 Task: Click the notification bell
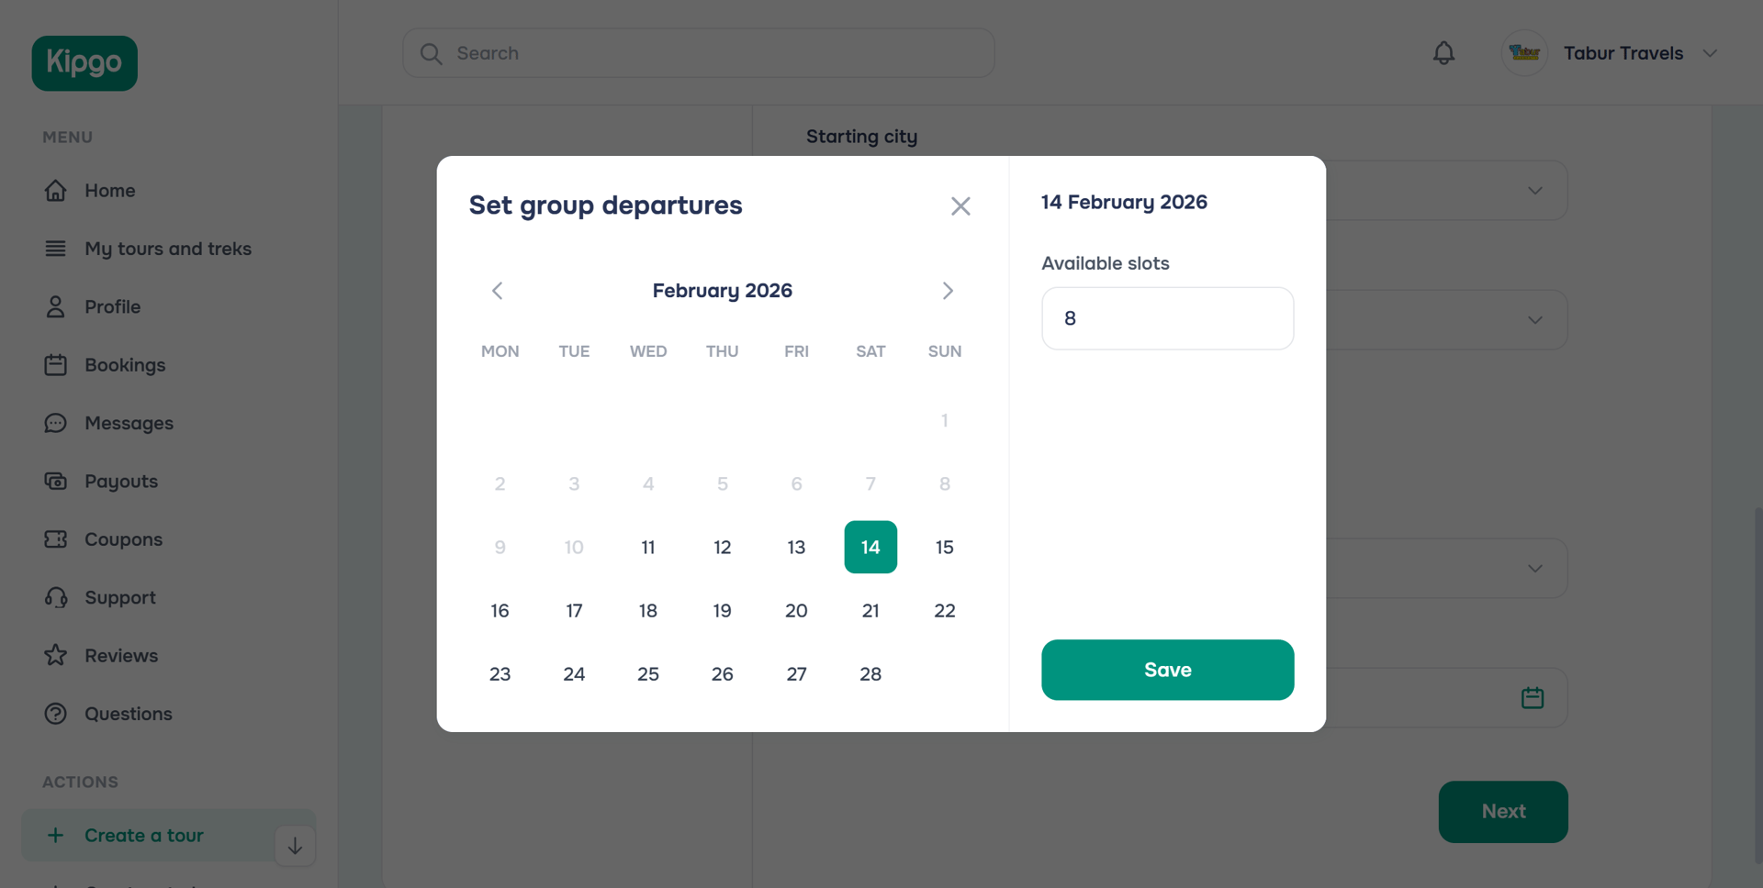point(1443,52)
